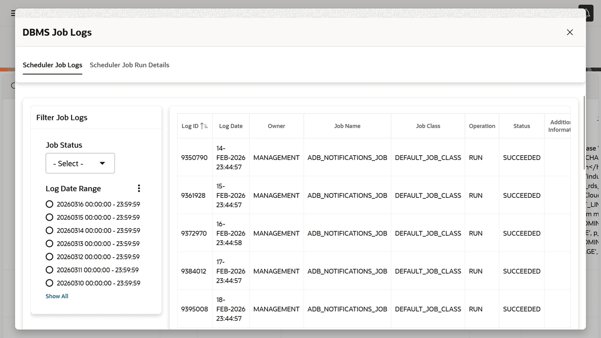Select the 20260312 date range radio button
Screen dimensions: 601x338
tap(50, 257)
